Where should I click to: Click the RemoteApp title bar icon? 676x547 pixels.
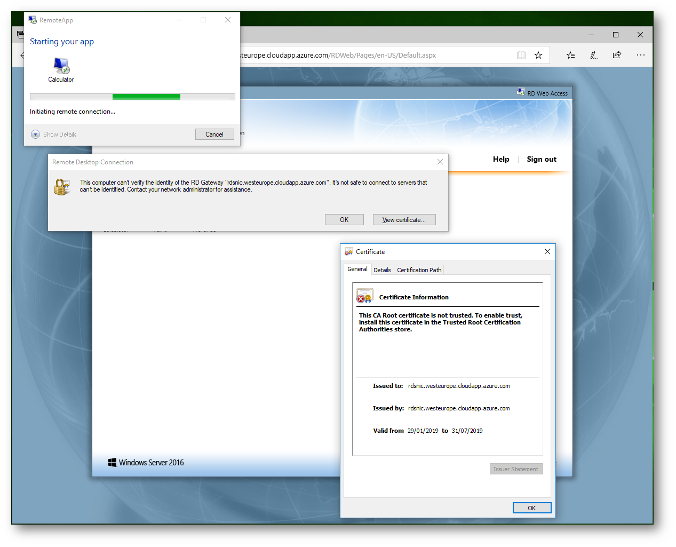coord(33,20)
